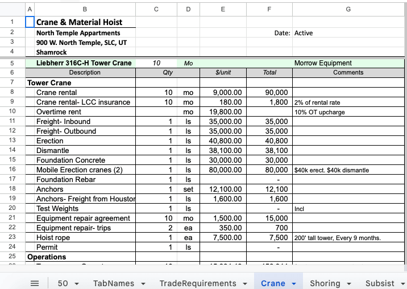Click the 'Mo' unit cell in row 5
The width and height of the screenshot is (407, 289).
pyautogui.click(x=188, y=63)
